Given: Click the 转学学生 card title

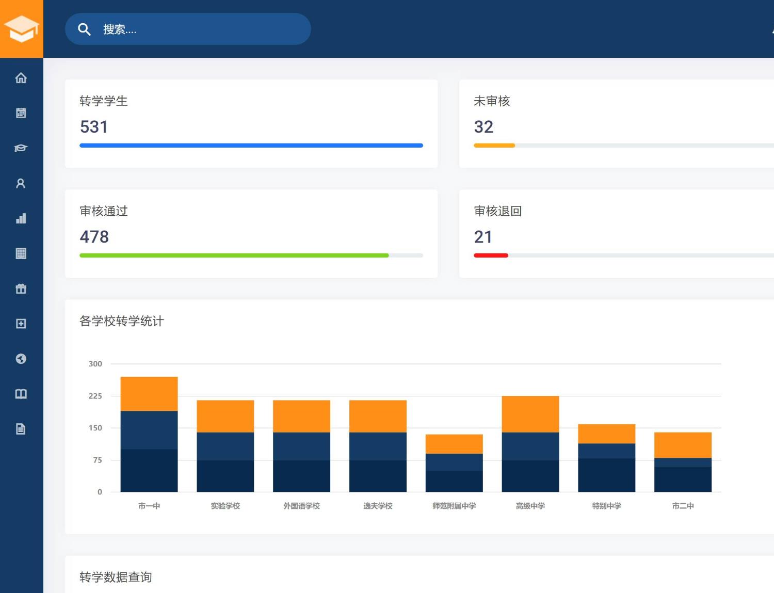Looking at the screenshot, I should point(104,101).
